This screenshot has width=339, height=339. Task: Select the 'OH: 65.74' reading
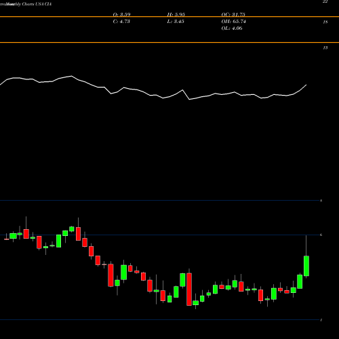pos(233,22)
